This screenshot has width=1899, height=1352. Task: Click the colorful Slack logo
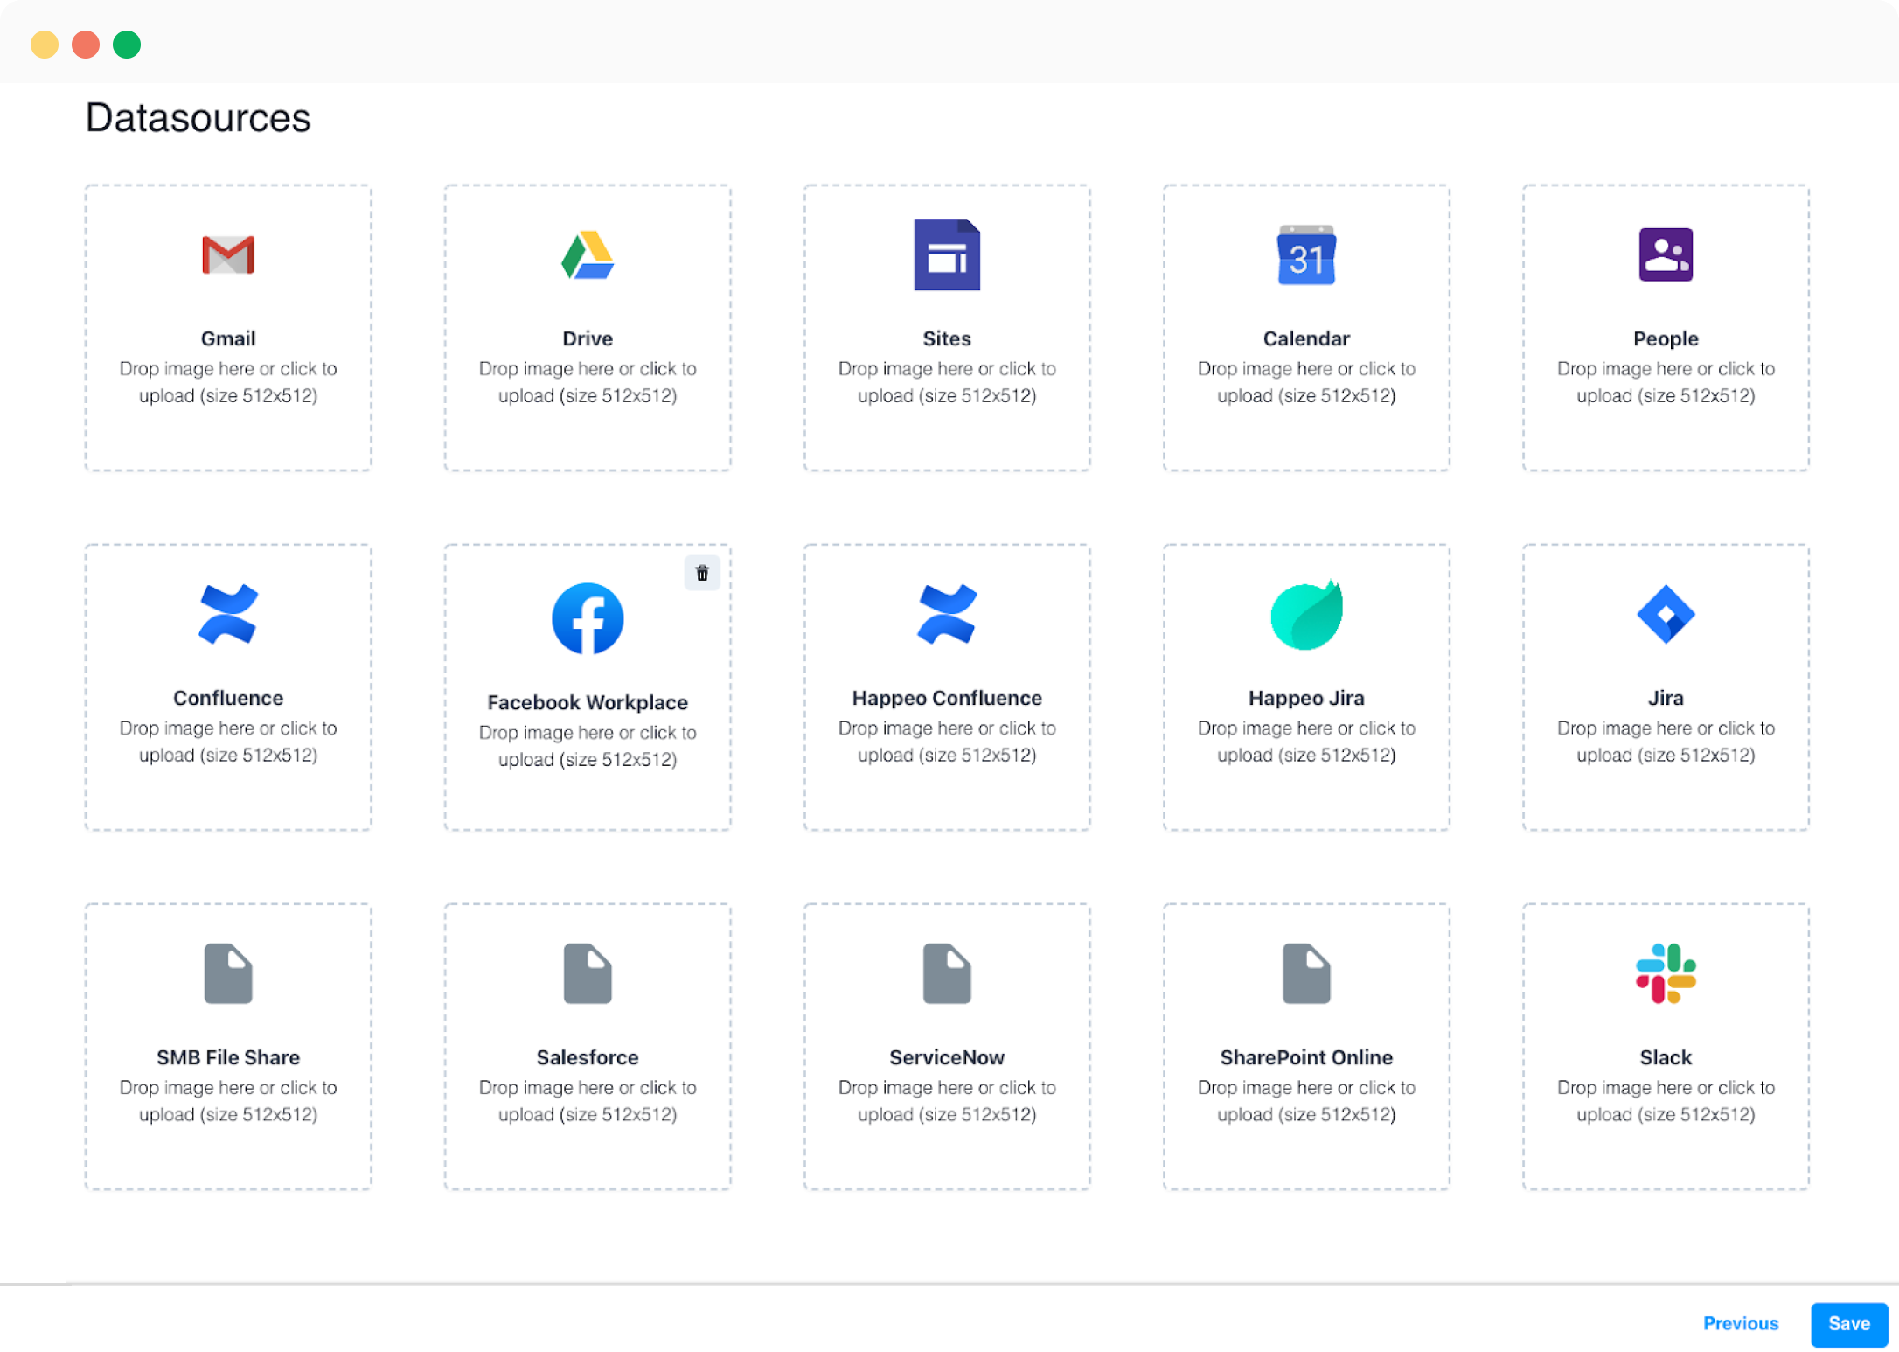click(1666, 973)
